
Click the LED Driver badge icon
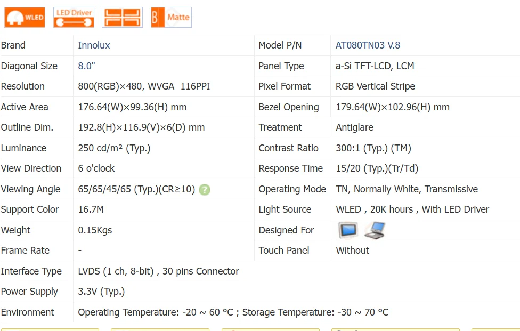pyautogui.click(x=74, y=18)
